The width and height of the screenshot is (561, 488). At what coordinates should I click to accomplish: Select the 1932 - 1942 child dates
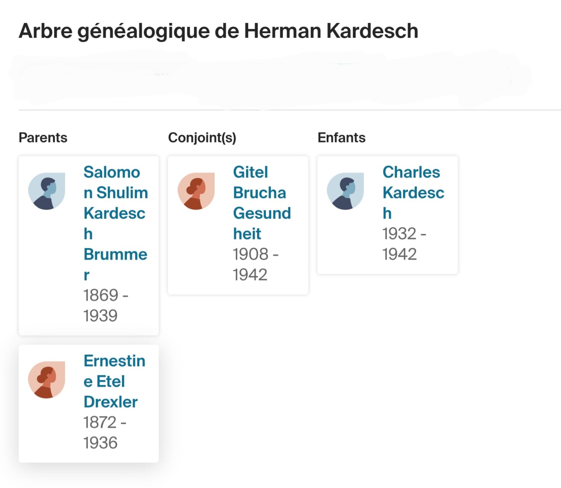point(404,243)
